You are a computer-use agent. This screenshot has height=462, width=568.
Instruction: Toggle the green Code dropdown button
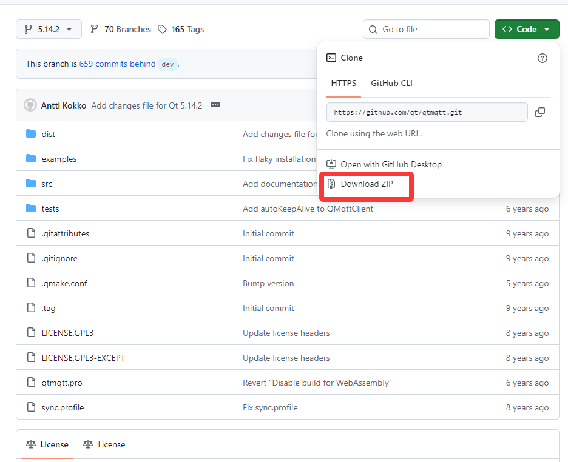[x=527, y=29]
